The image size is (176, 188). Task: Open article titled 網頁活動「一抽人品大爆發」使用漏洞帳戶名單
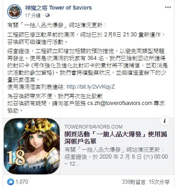pyautogui.click(x=115, y=138)
